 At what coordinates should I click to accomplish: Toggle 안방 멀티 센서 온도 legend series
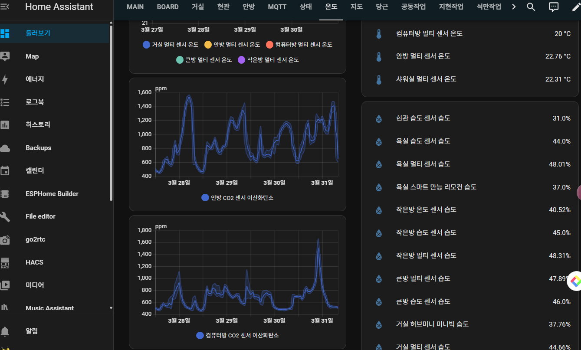pos(232,45)
